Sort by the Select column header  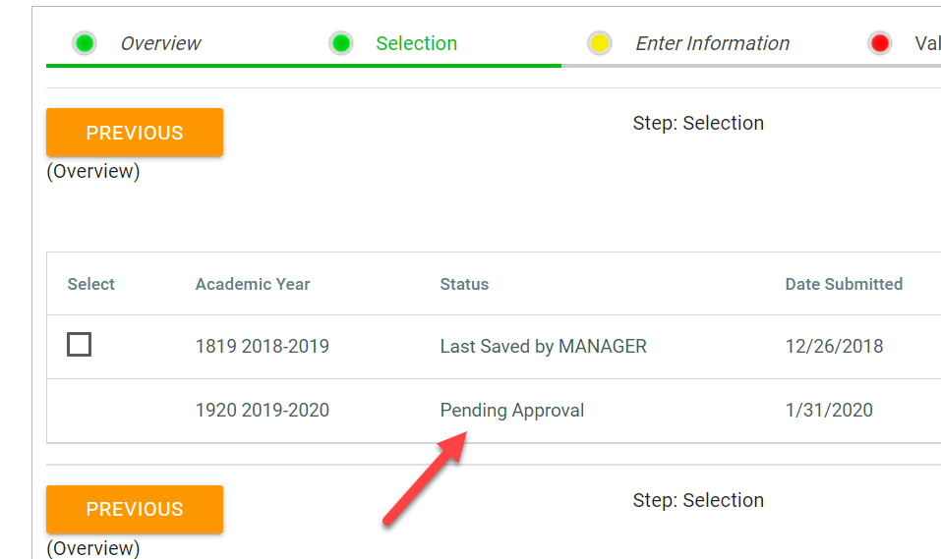[91, 284]
